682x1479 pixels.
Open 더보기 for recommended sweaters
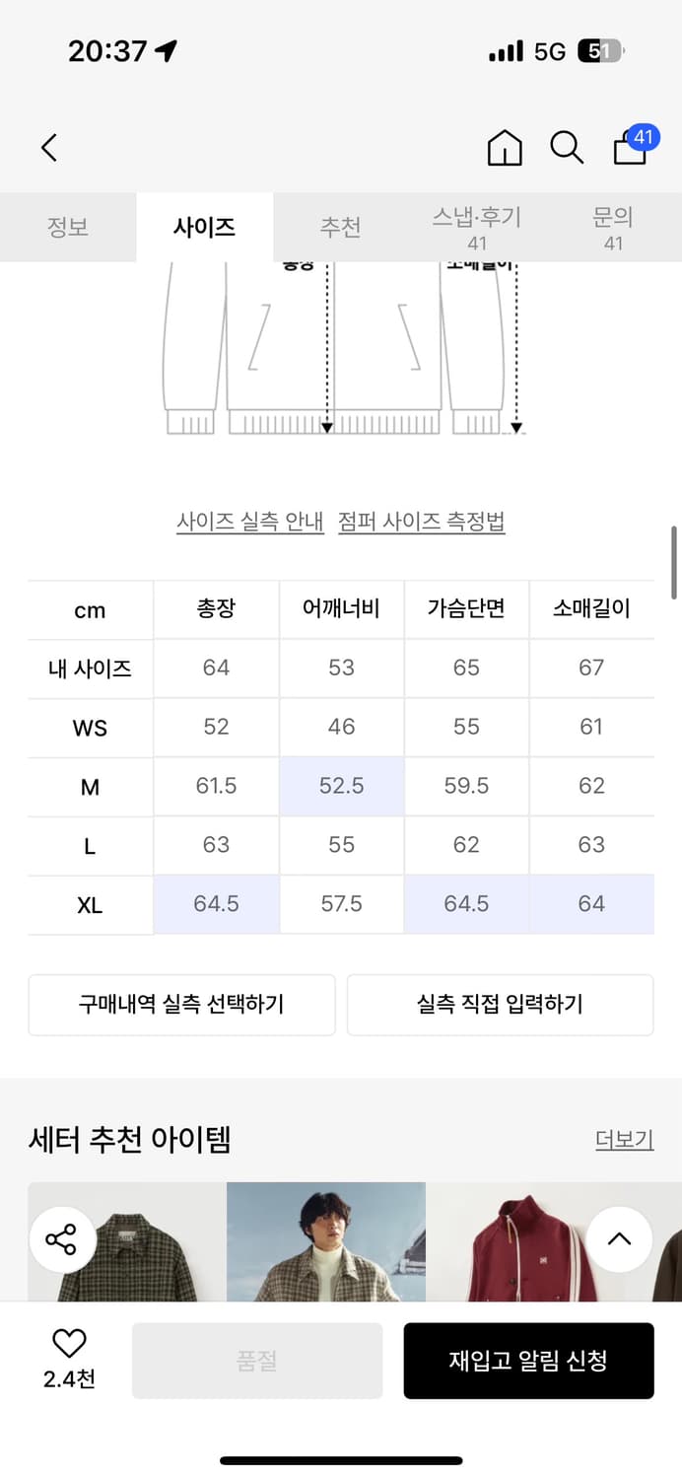pyautogui.click(x=624, y=1140)
